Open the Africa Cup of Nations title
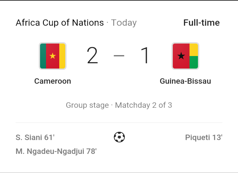Screen dimensions: 238x173 60,23
